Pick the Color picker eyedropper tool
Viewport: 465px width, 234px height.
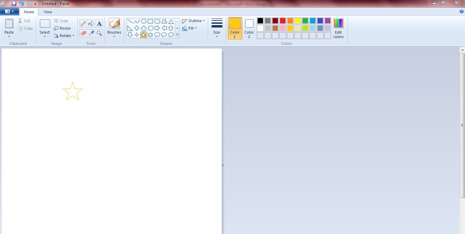[91, 33]
